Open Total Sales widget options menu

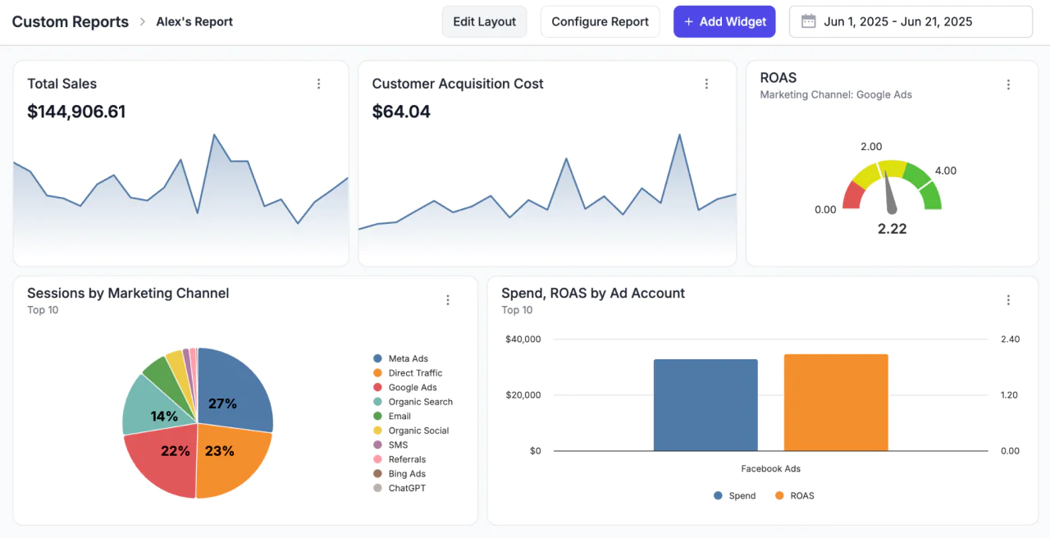[318, 84]
